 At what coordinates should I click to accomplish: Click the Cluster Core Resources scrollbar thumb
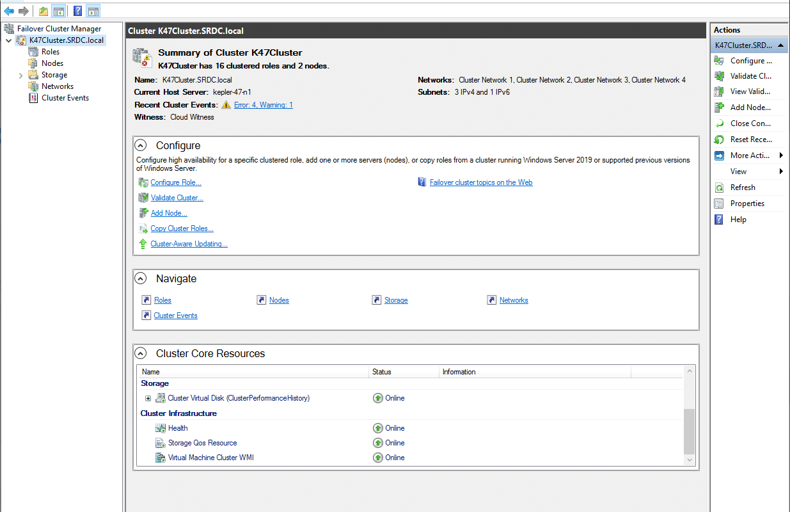pos(689,432)
